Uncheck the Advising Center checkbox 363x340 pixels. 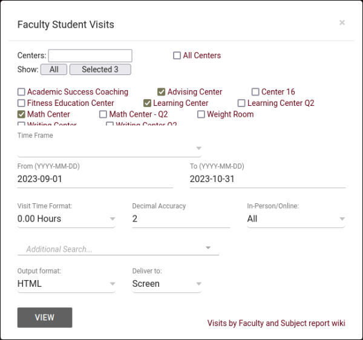pyautogui.click(x=162, y=92)
